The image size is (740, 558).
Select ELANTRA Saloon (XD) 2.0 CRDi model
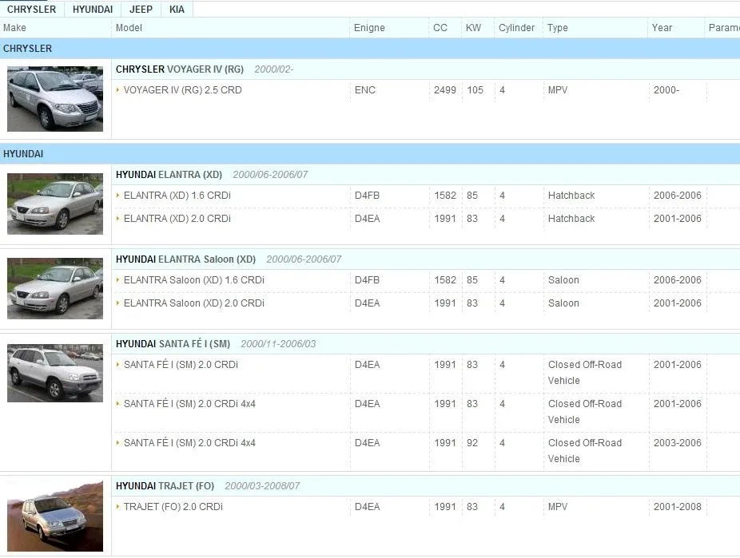pos(194,303)
